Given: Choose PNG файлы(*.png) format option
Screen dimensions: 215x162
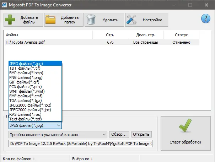Looking at the screenshot, I should pyautogui.click(x=35, y=77).
